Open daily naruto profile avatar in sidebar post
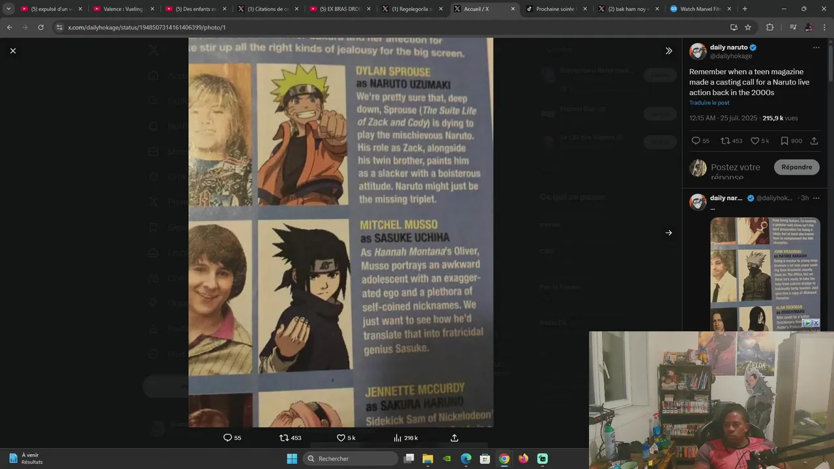Viewport: 834px width, 469px height. tap(698, 51)
